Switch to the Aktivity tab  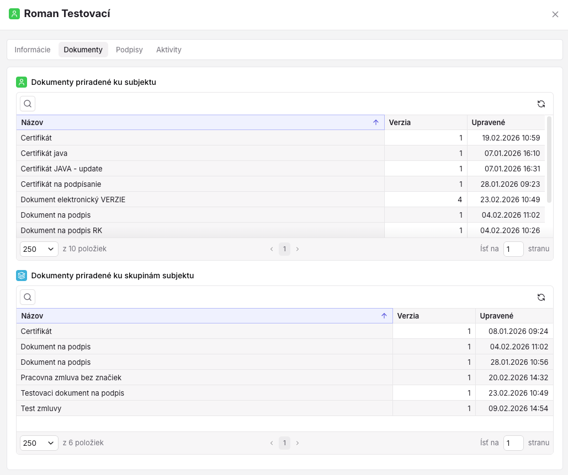click(169, 50)
